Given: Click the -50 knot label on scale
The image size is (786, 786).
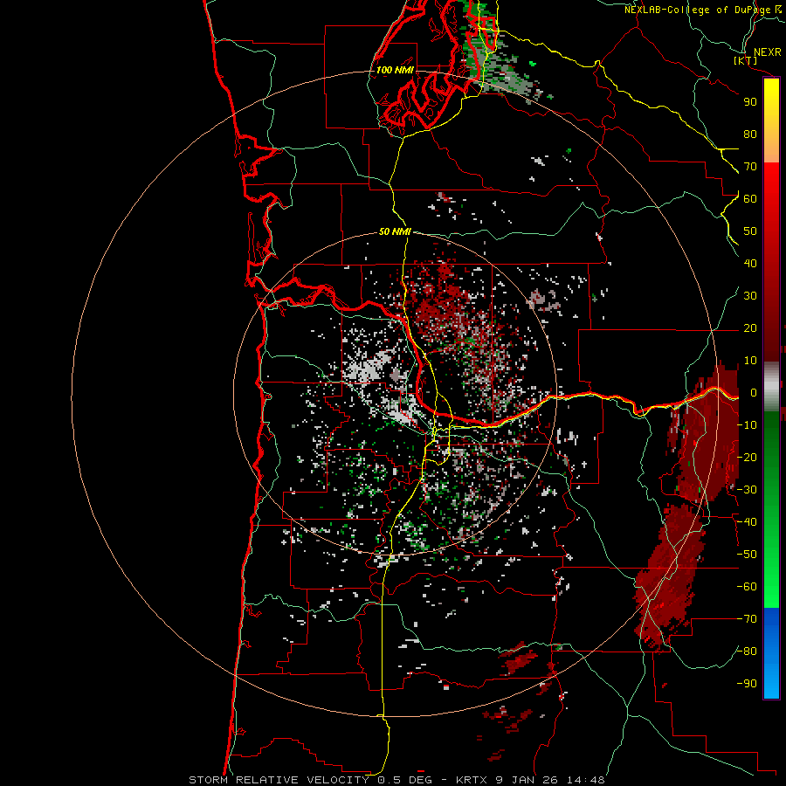Looking at the screenshot, I should tap(747, 555).
